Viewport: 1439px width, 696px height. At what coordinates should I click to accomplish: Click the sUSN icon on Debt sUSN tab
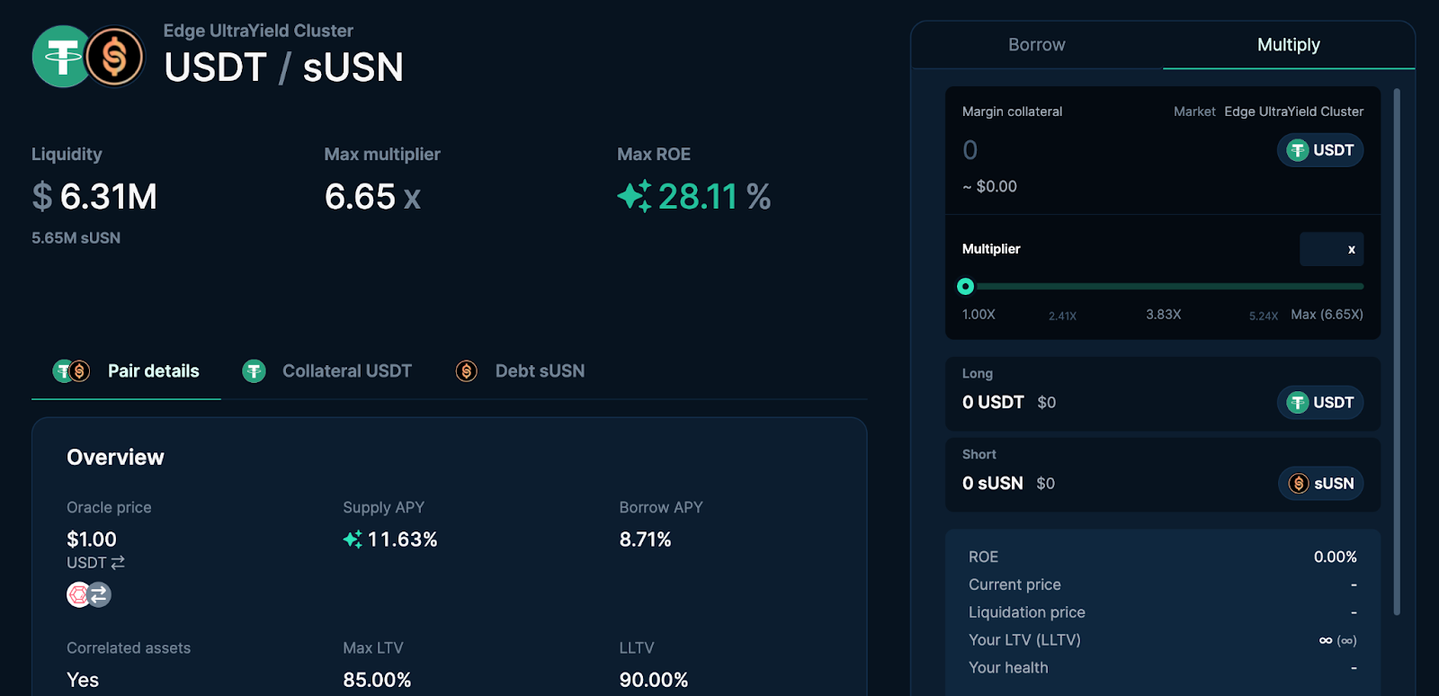pyautogui.click(x=467, y=370)
